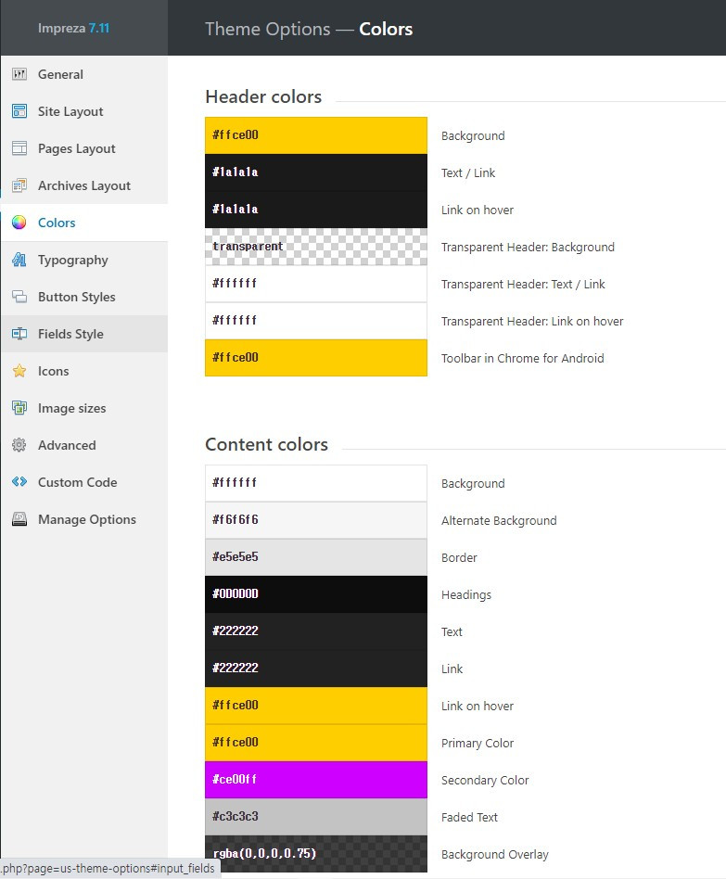The height and width of the screenshot is (879, 726).
Task: Click the Site Layout icon
Action: tap(19, 111)
